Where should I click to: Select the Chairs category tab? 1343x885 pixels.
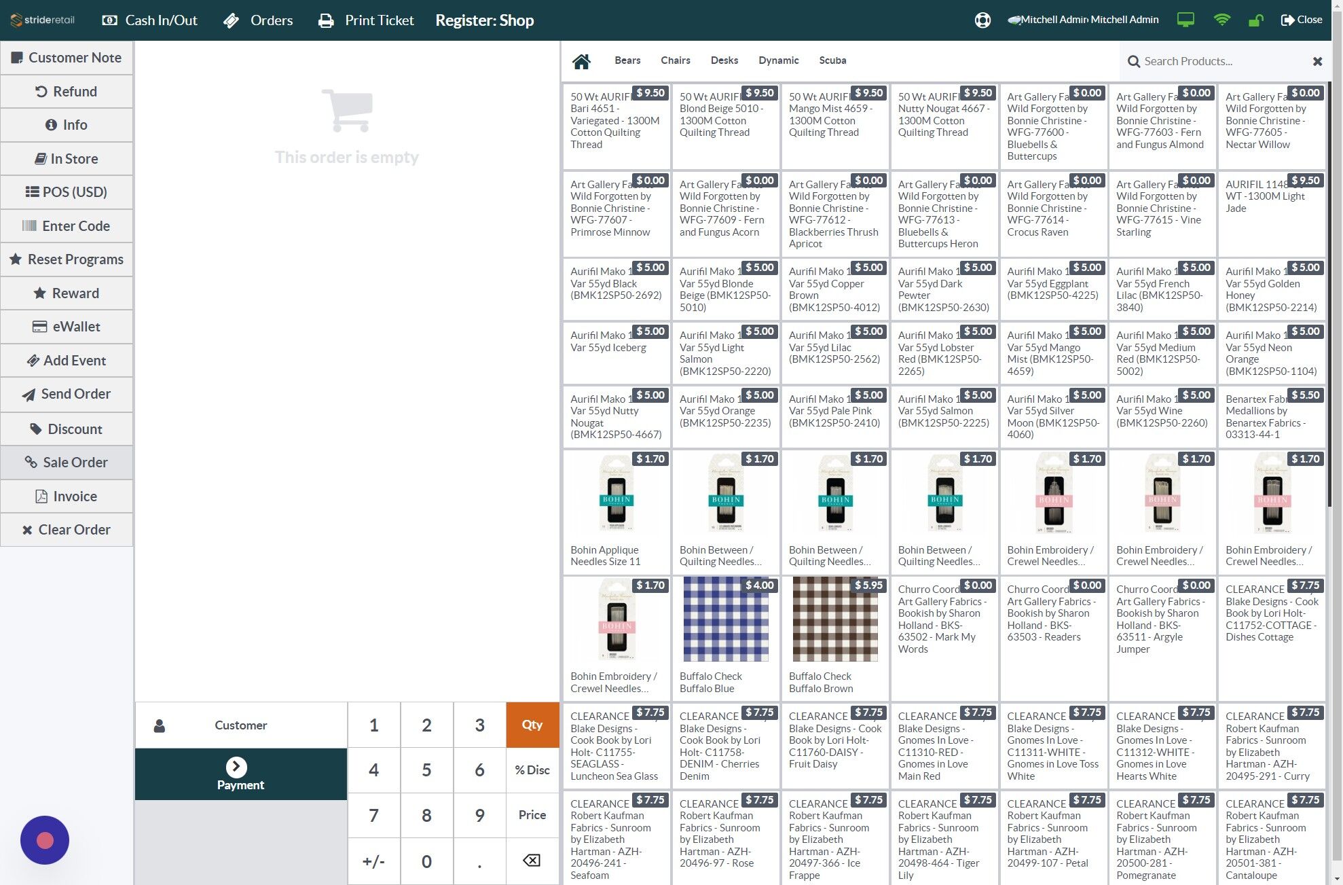tap(675, 60)
